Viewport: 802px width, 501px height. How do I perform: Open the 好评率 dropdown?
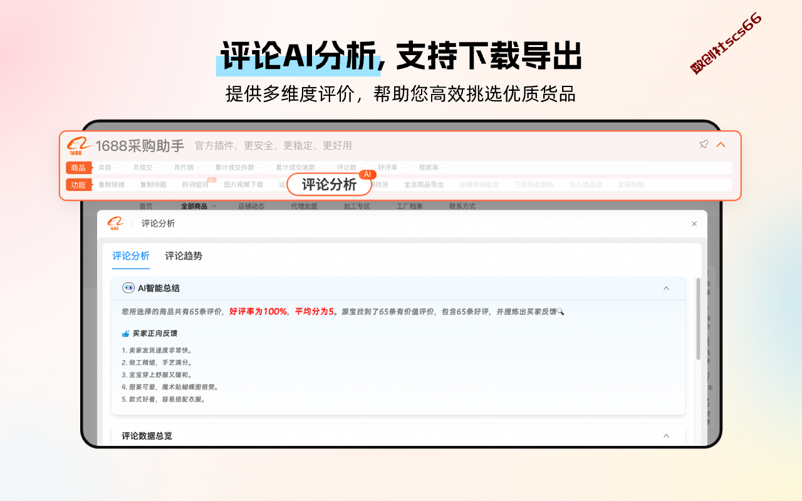tap(390, 168)
